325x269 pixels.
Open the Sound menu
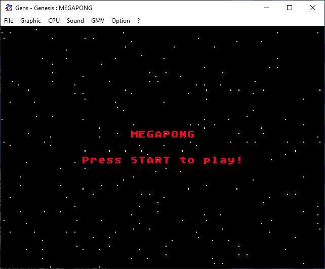click(x=75, y=21)
